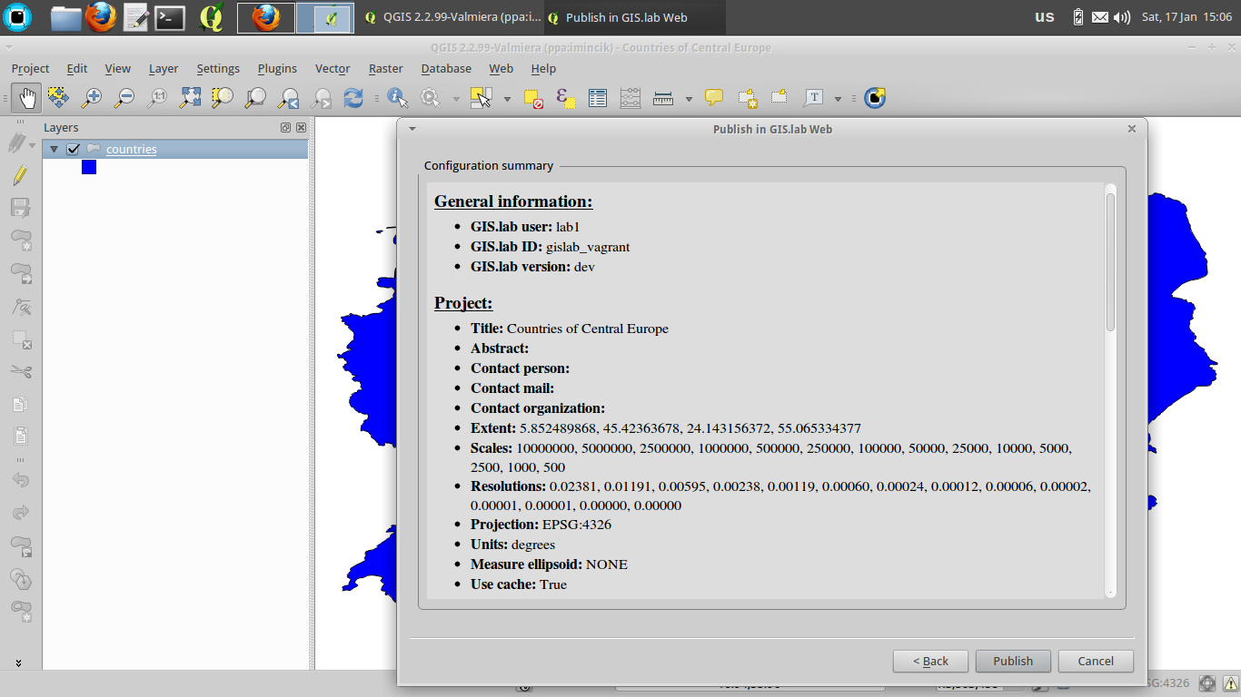1241x697 pixels.
Task: Click Pan Map to Selection tool
Action: tap(58, 97)
